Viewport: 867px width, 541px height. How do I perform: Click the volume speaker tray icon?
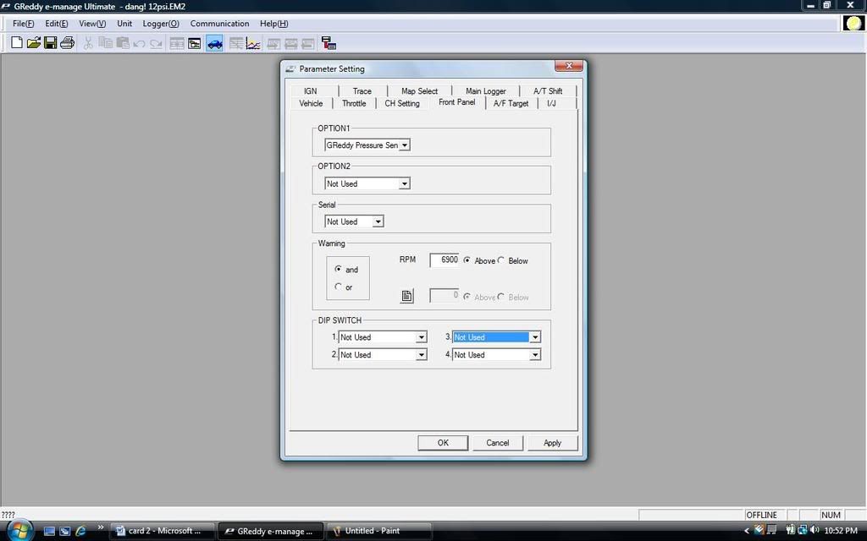click(814, 531)
